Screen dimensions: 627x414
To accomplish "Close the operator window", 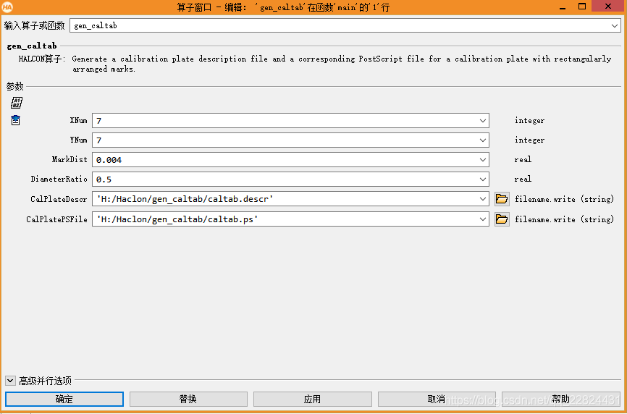I will click(608, 6).
